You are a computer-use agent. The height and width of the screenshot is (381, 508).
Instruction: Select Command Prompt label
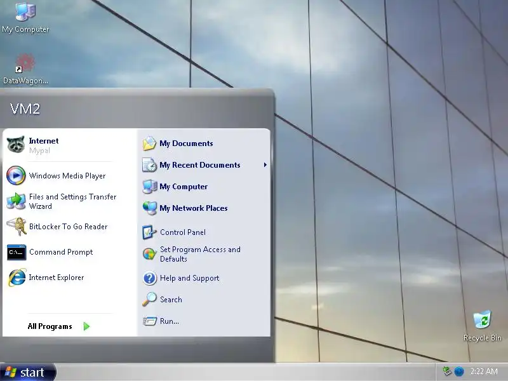pyautogui.click(x=61, y=252)
